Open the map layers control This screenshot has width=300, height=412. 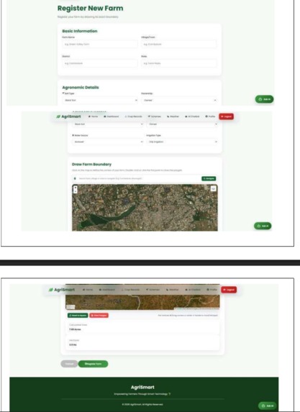coord(213,188)
